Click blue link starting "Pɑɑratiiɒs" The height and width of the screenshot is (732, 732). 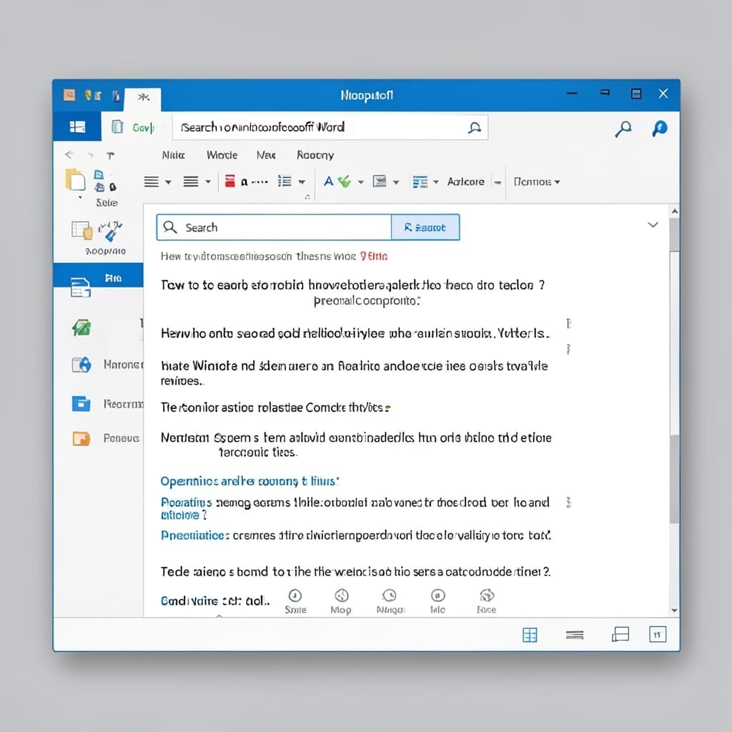[x=187, y=503]
